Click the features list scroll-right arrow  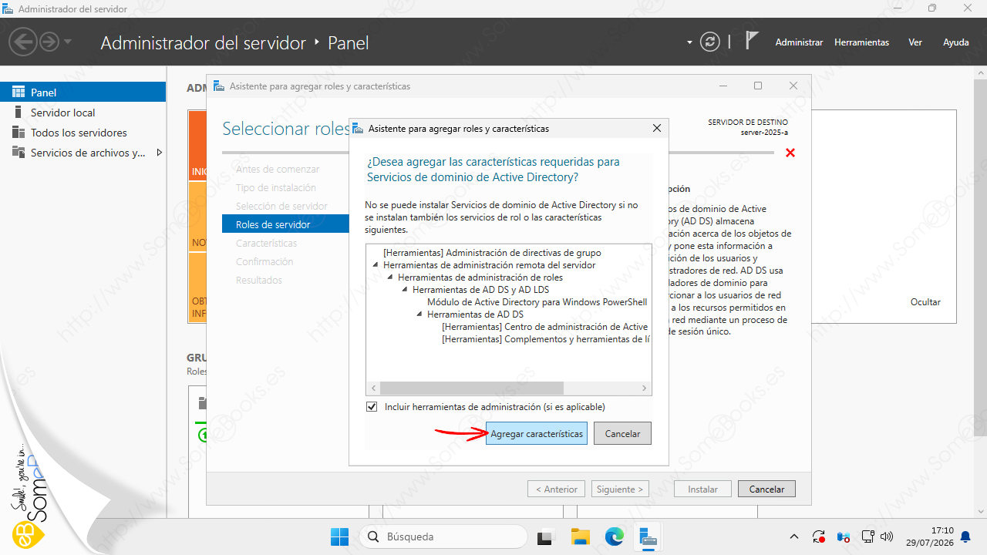tap(645, 388)
